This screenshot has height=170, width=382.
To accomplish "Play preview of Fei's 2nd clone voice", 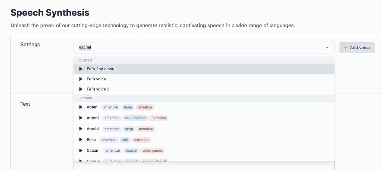I will (x=81, y=69).
